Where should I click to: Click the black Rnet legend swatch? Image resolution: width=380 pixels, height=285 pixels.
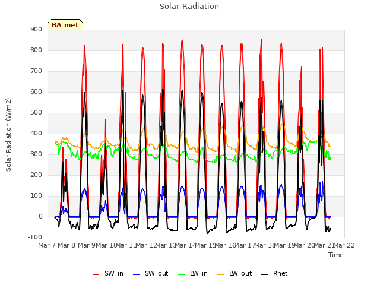click(265, 274)
